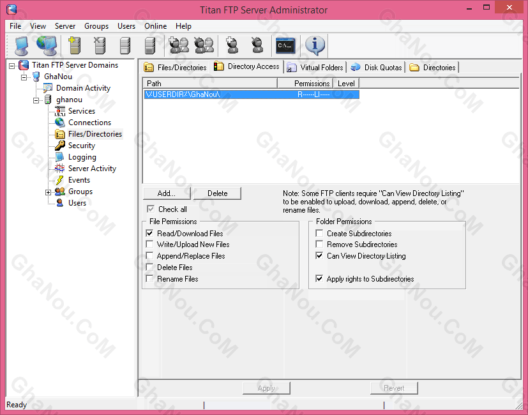This screenshot has height=415, width=528.
Task: Select the Services tree icon
Action: (x=60, y=111)
